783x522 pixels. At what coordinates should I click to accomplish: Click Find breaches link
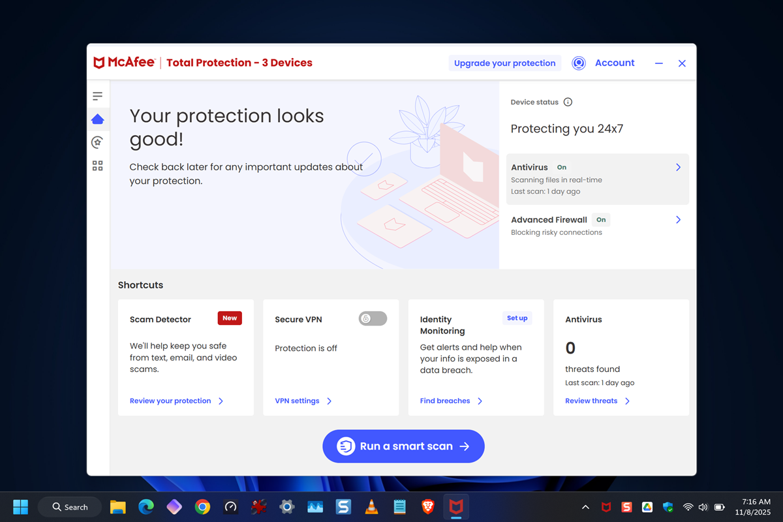pyautogui.click(x=452, y=401)
